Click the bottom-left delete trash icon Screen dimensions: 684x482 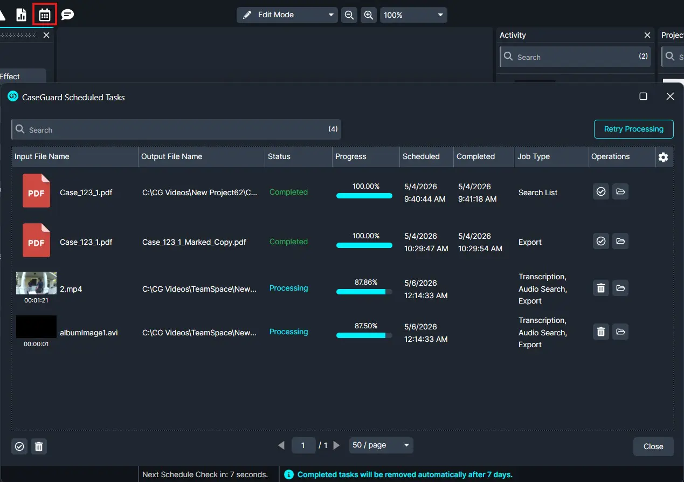[x=39, y=446]
